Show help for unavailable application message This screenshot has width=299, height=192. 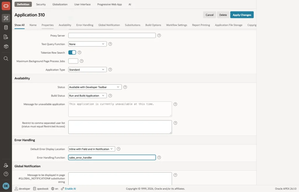point(175,104)
